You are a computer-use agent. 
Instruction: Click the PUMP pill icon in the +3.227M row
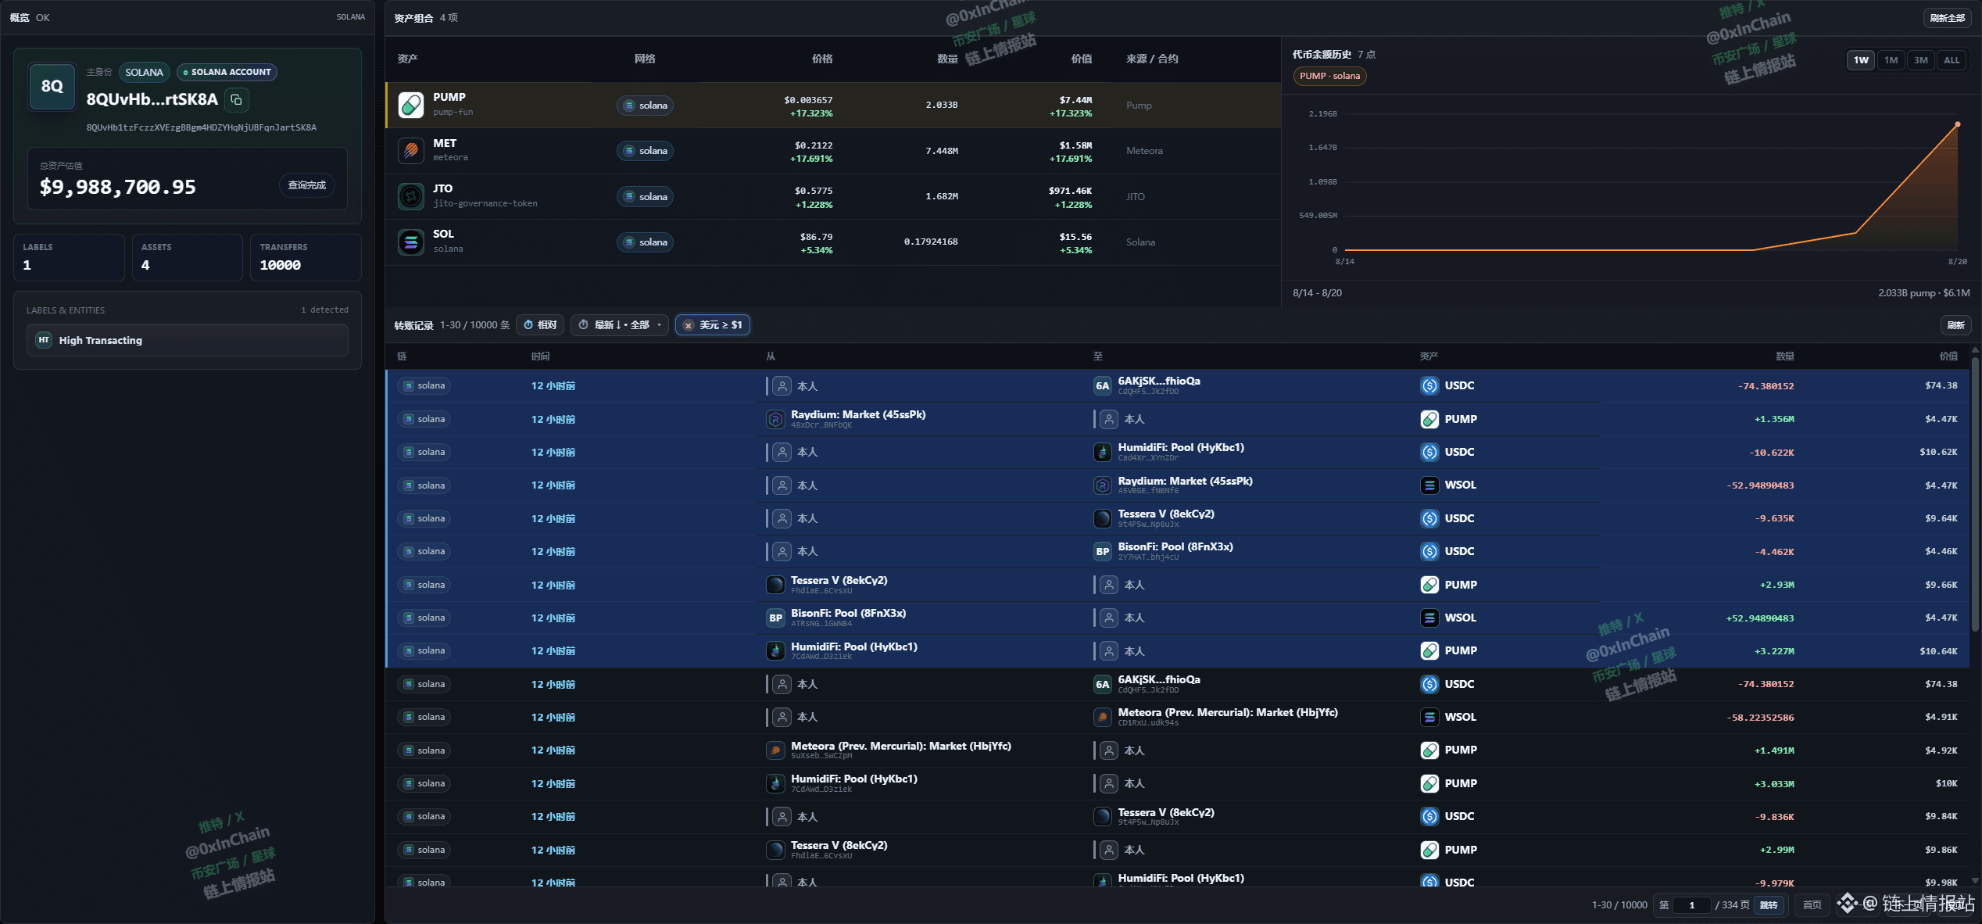1429,650
